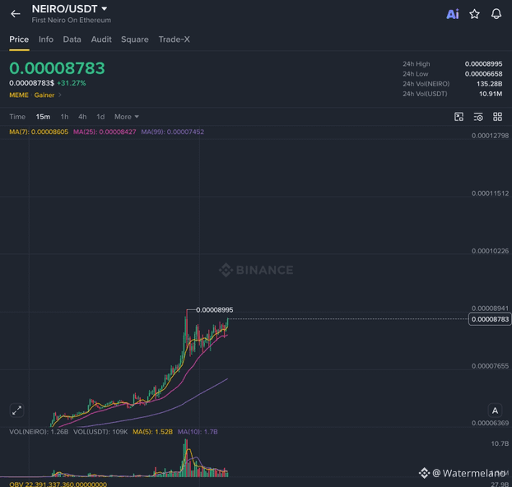Click the 0.00008995 high marker on chart
This screenshot has width=512, height=487.
(x=215, y=310)
